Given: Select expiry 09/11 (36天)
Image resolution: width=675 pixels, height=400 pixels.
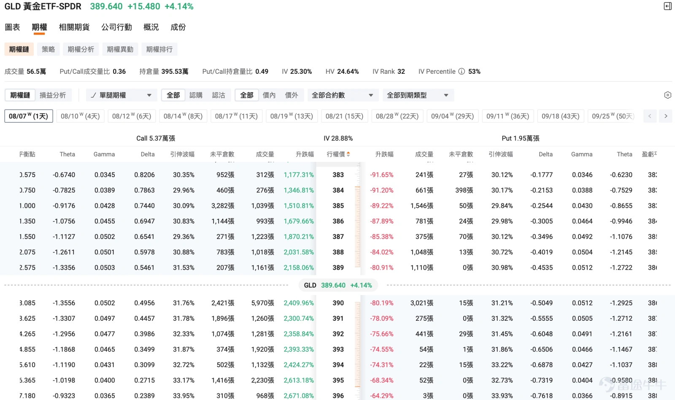Looking at the screenshot, I should click(508, 116).
